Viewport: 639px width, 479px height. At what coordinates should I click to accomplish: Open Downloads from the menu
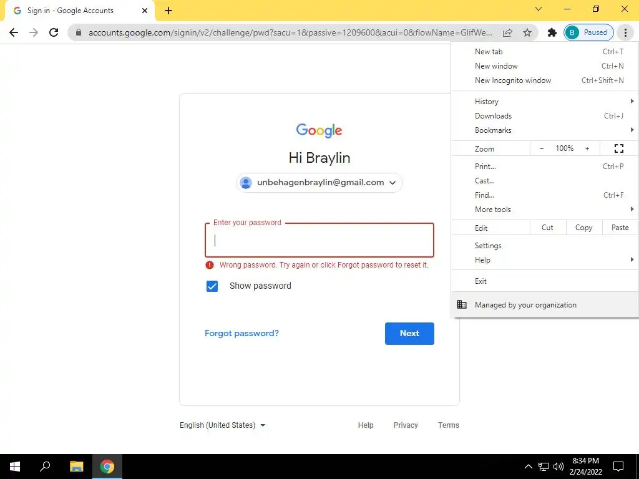[545, 116]
